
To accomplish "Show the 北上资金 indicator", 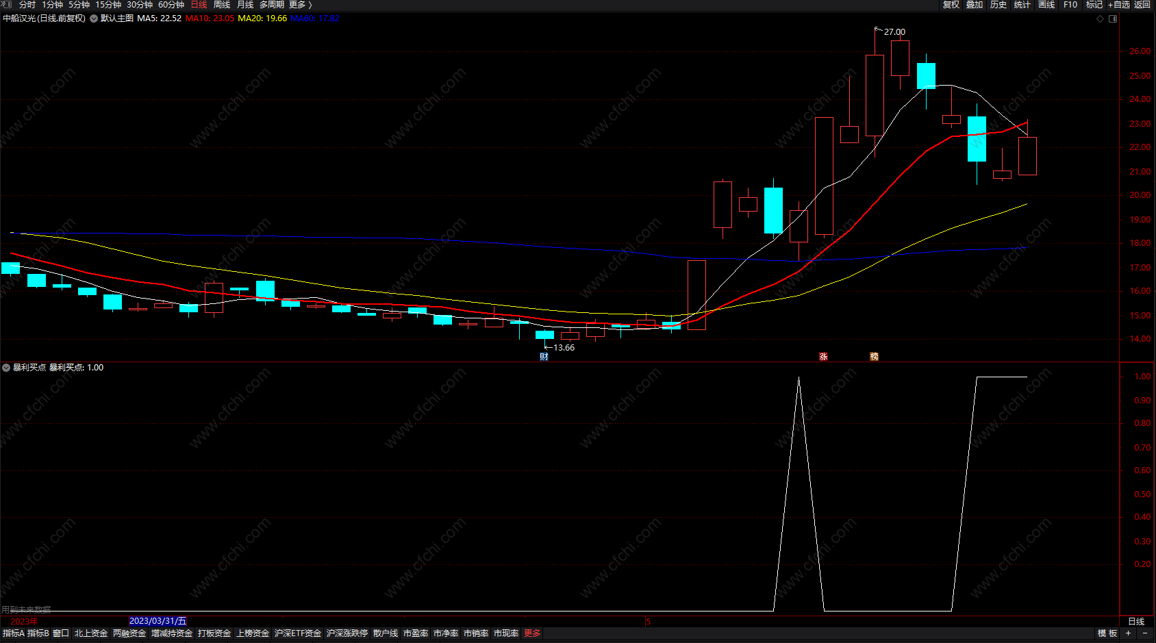I will [91, 633].
